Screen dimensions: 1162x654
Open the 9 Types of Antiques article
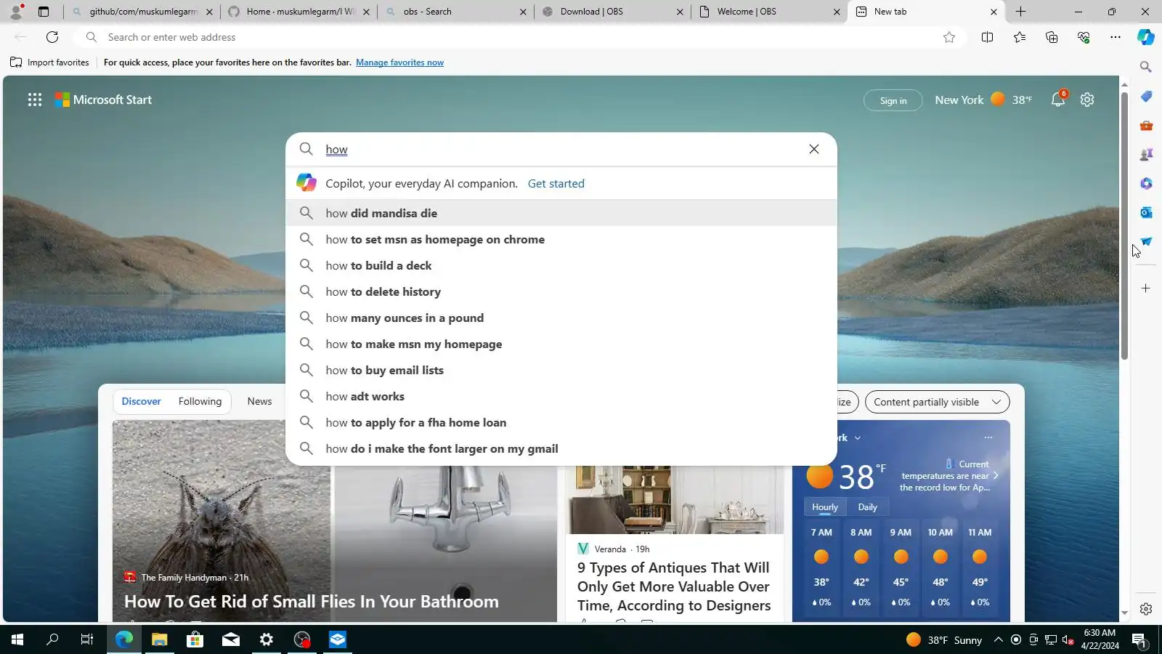674,586
